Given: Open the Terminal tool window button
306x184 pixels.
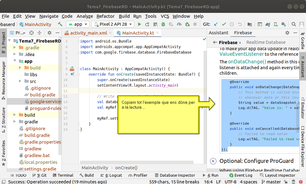Looking at the screenshot, I should coord(63,175).
